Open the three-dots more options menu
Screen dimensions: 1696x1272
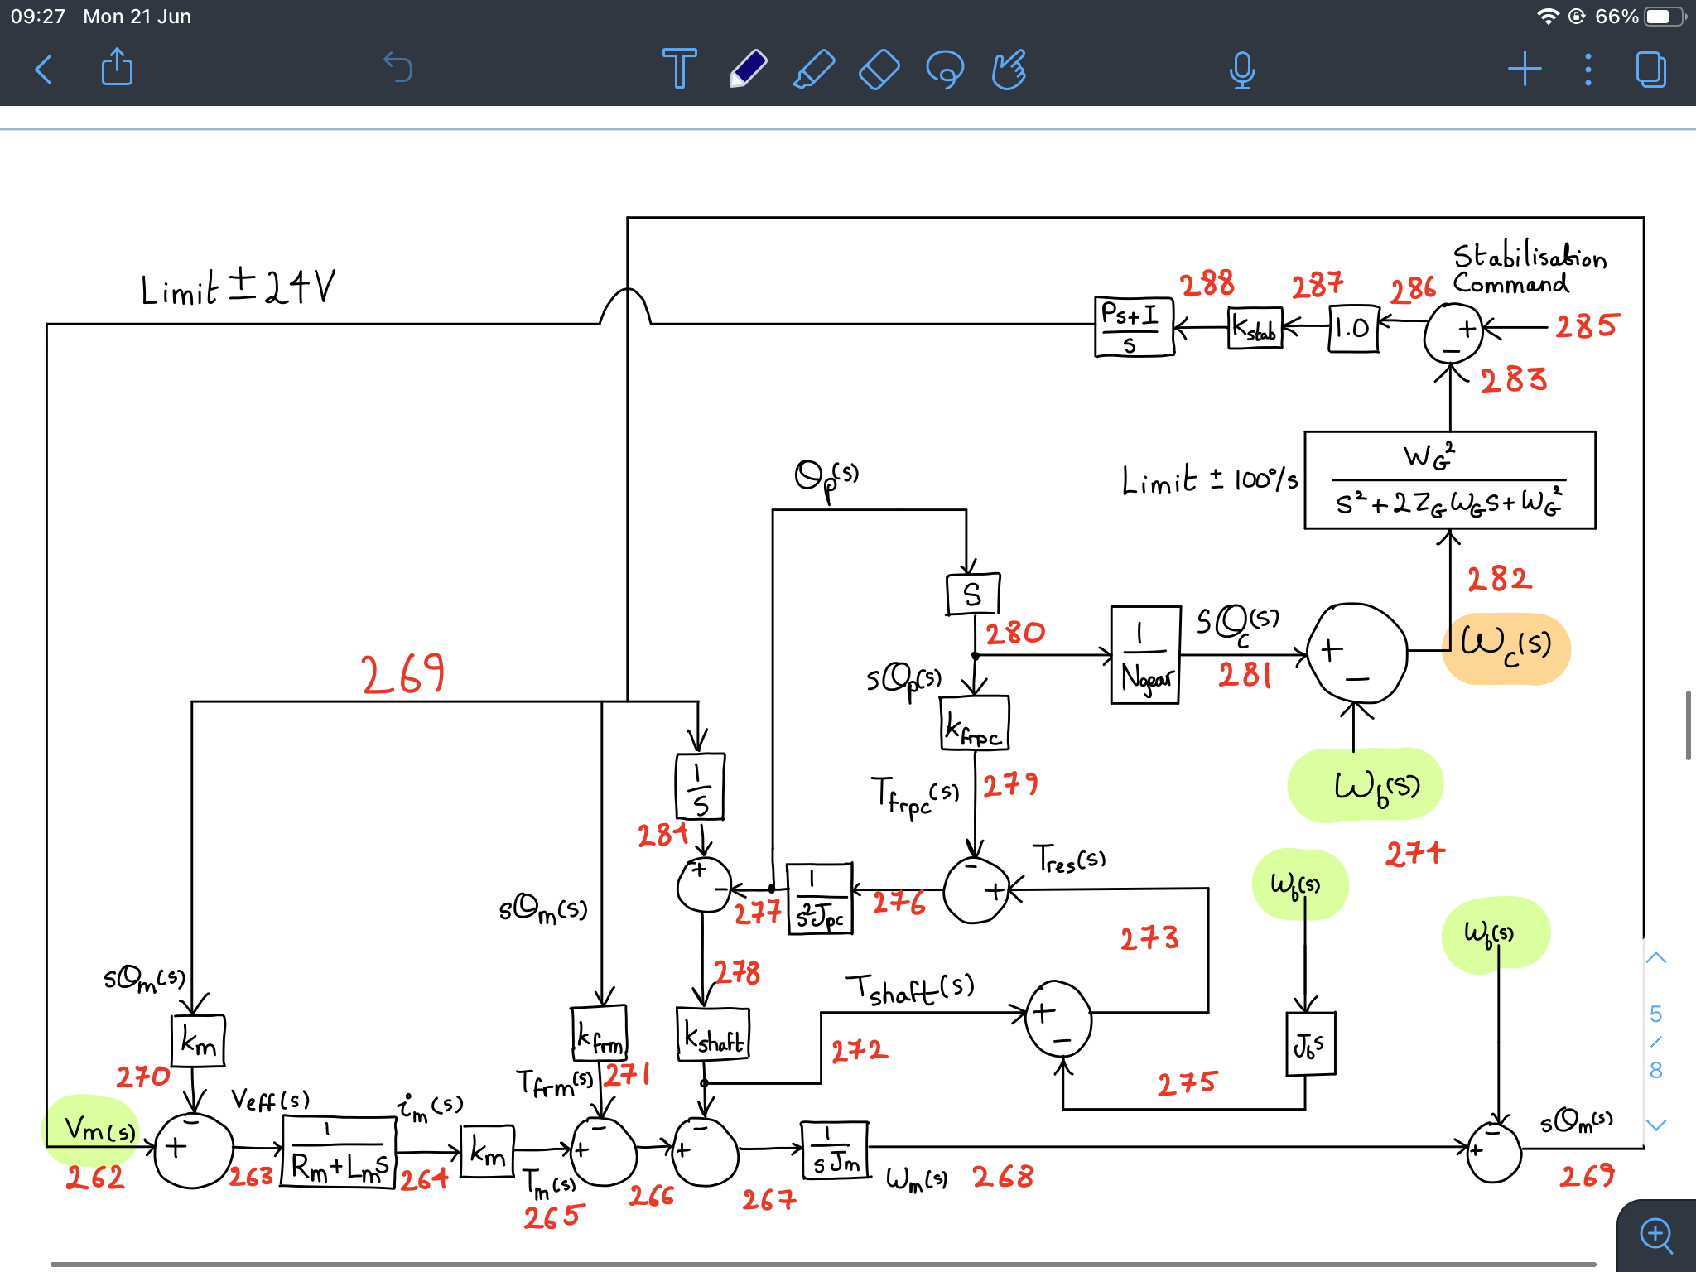[1588, 70]
